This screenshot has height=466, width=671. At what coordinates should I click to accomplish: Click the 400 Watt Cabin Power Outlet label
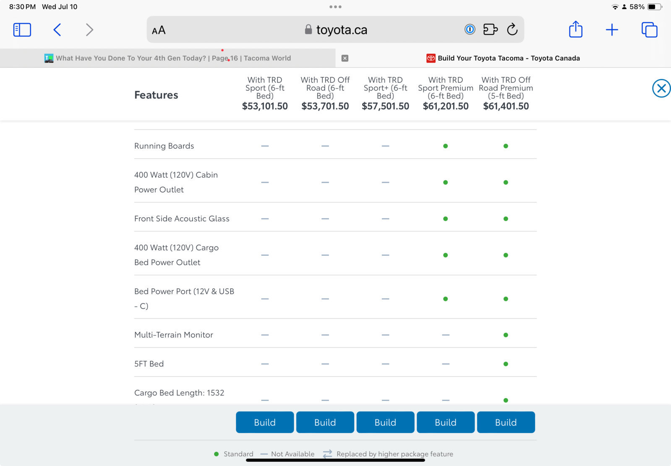[x=176, y=182]
